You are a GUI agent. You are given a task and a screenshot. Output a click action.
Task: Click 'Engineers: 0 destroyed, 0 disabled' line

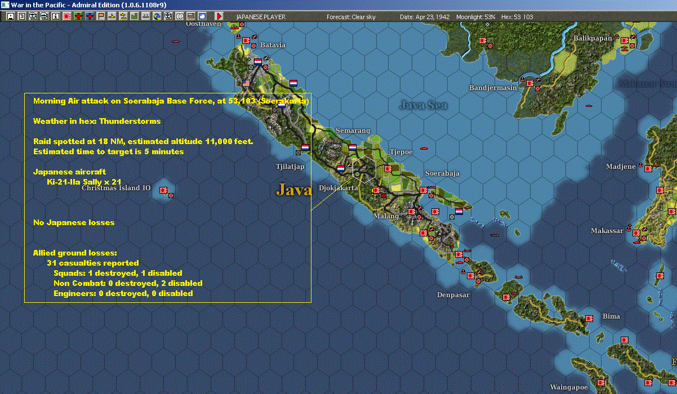[x=123, y=293]
